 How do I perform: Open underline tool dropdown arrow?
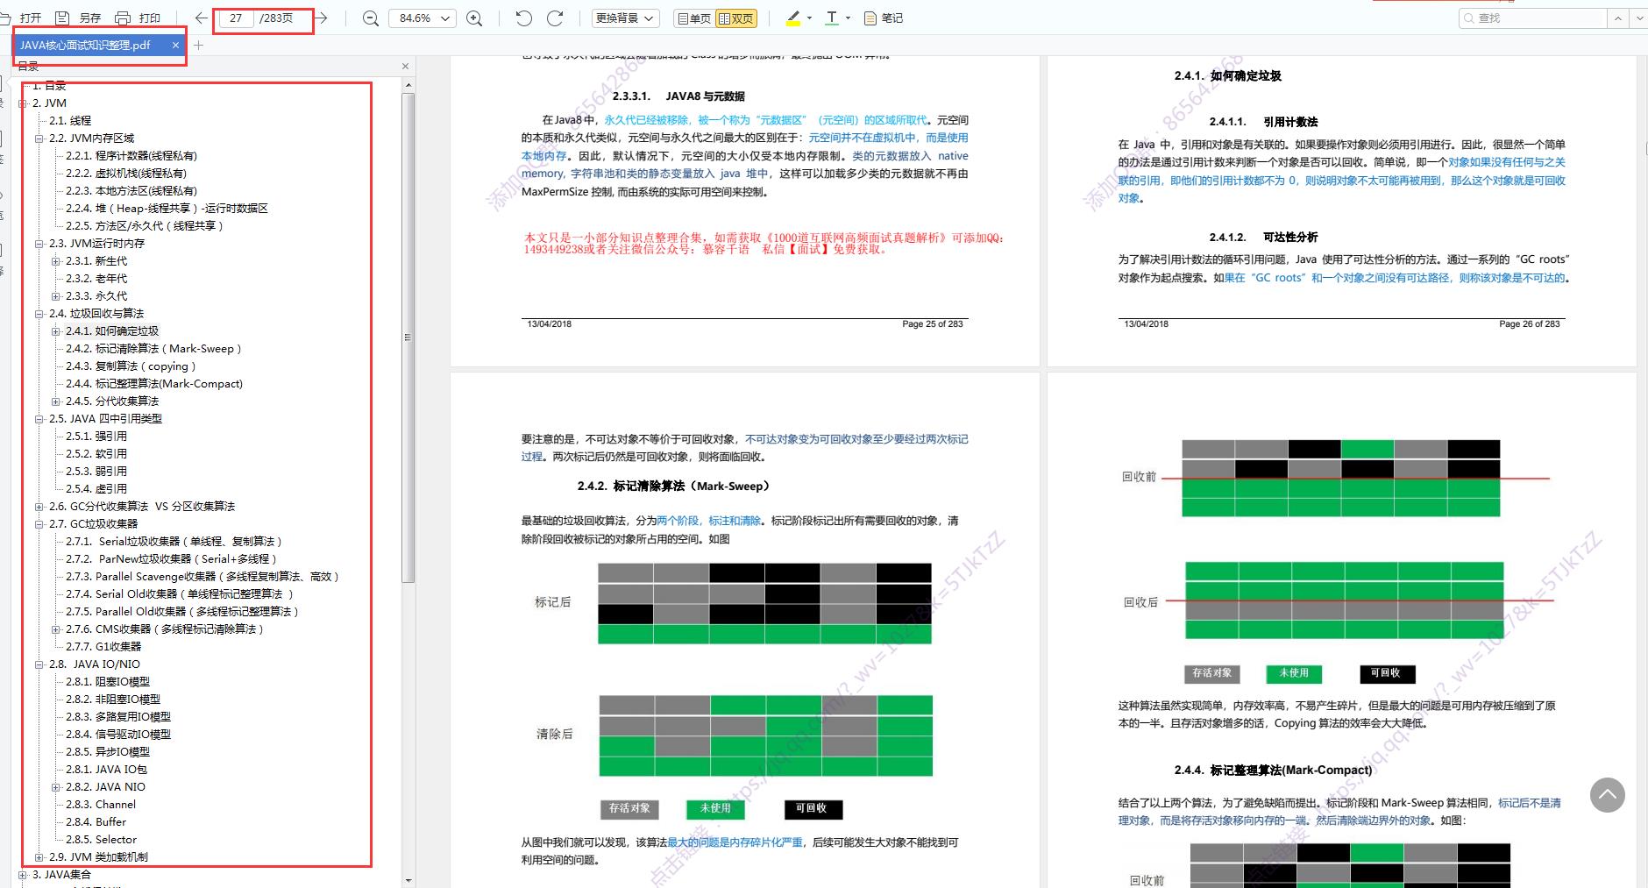point(849,18)
